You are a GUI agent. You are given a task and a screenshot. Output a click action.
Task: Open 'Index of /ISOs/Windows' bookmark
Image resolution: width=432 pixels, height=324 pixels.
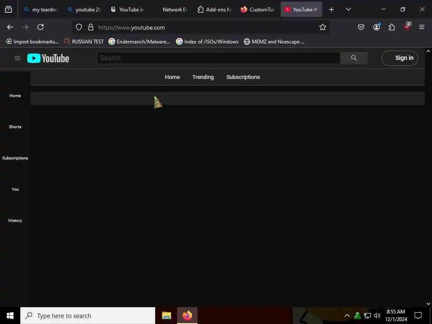tap(207, 42)
